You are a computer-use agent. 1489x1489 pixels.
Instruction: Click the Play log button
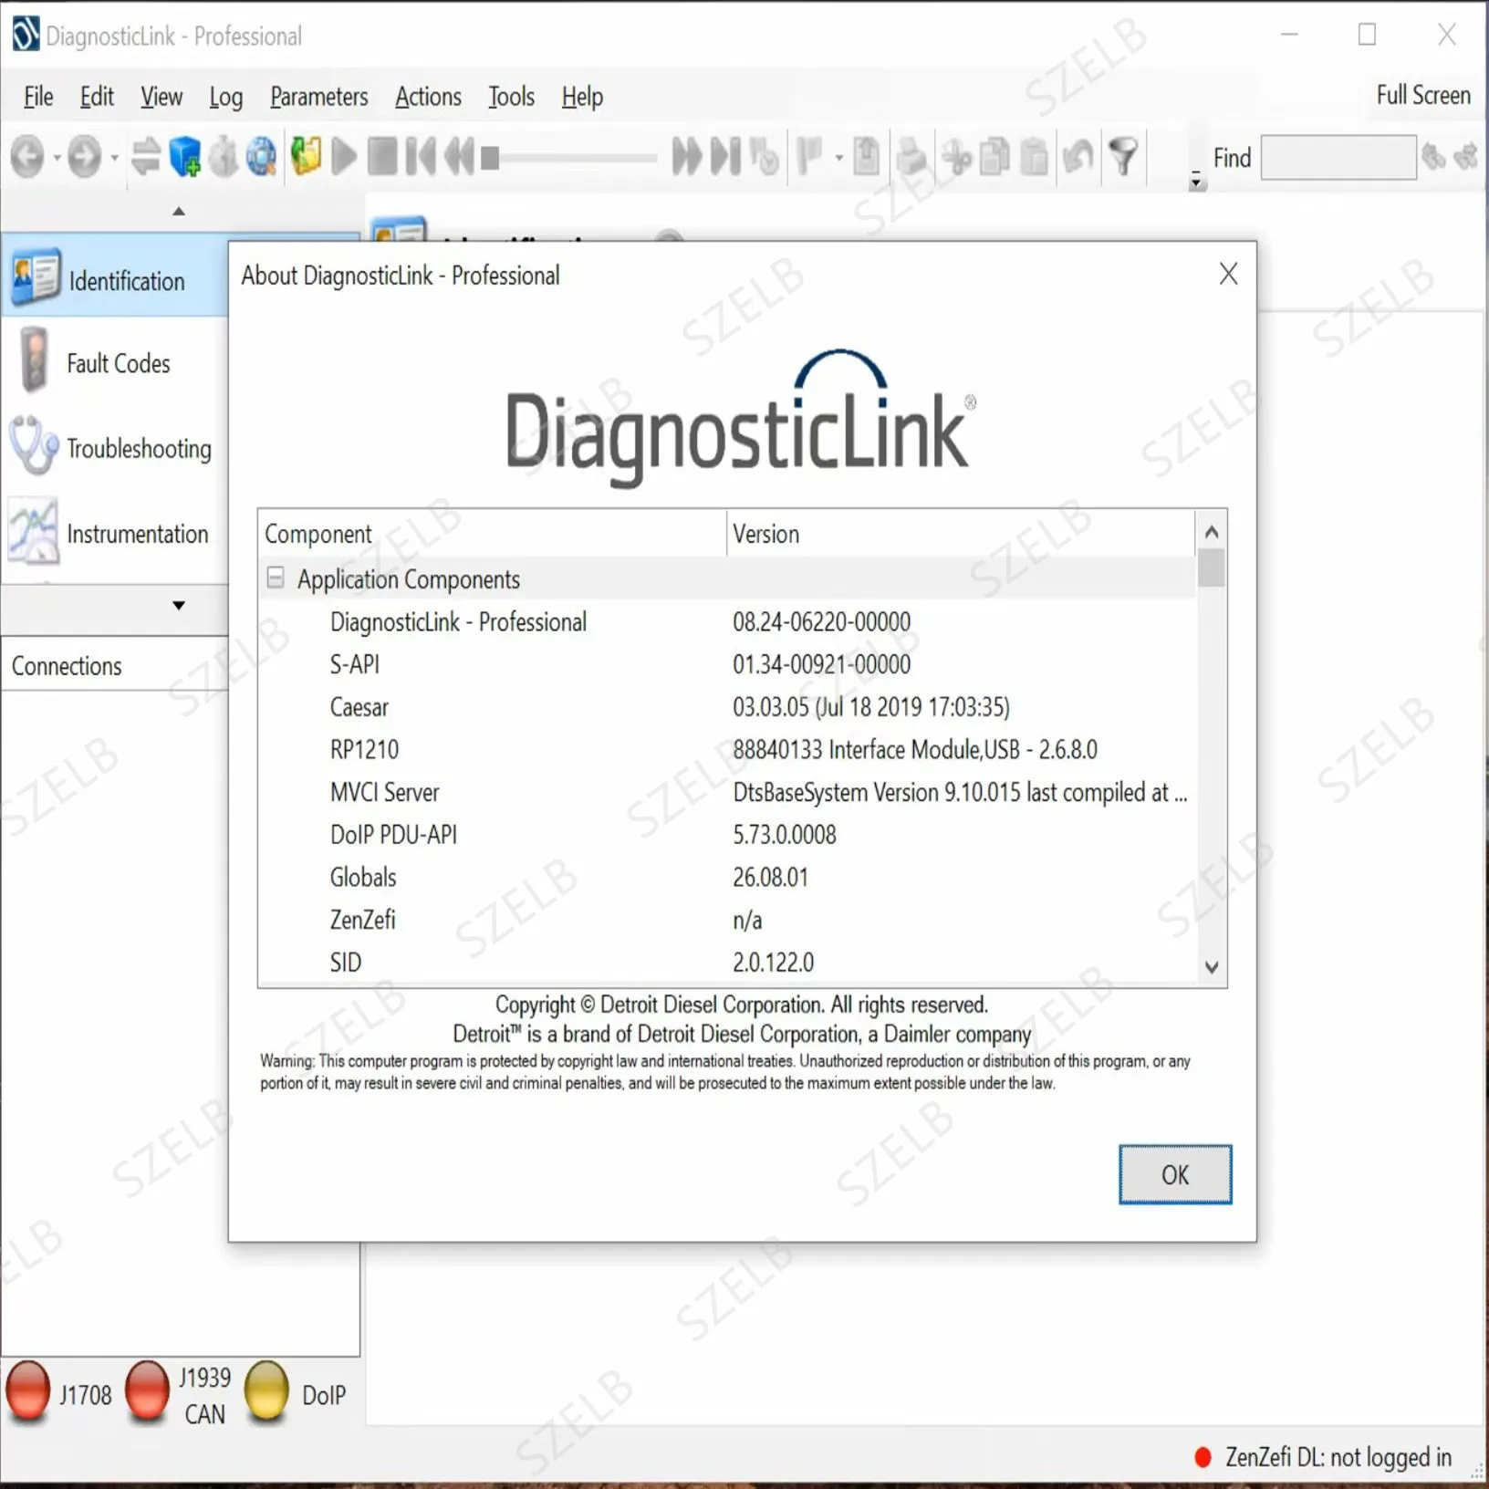click(x=344, y=157)
